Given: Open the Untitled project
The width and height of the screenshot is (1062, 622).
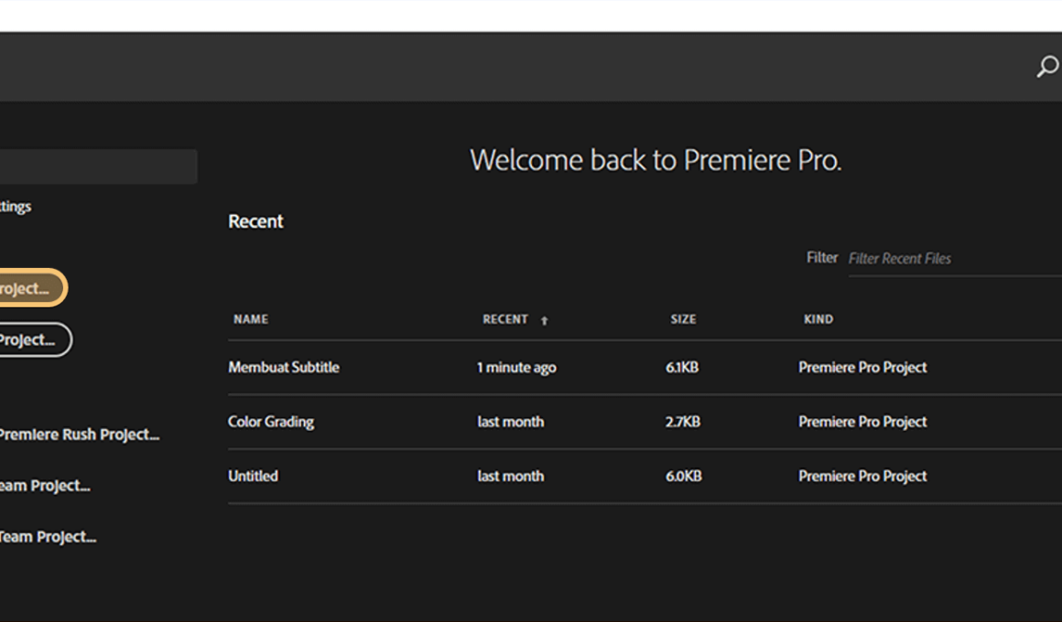Looking at the screenshot, I should click(253, 476).
